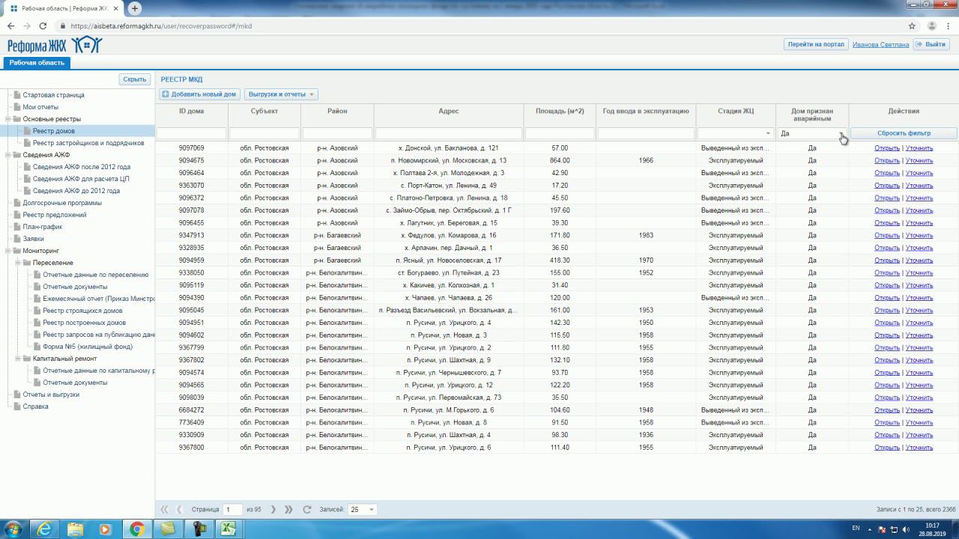Click Сбросить фильтр button
The image size is (959, 539).
click(904, 133)
